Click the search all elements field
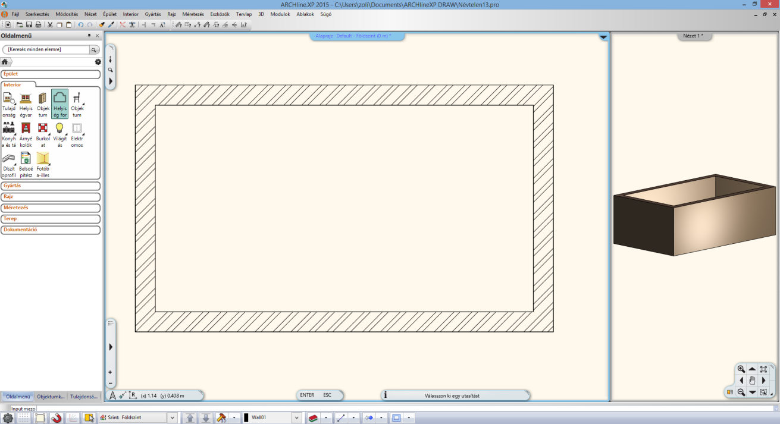Viewport: 780px width, 424px height. (46, 50)
